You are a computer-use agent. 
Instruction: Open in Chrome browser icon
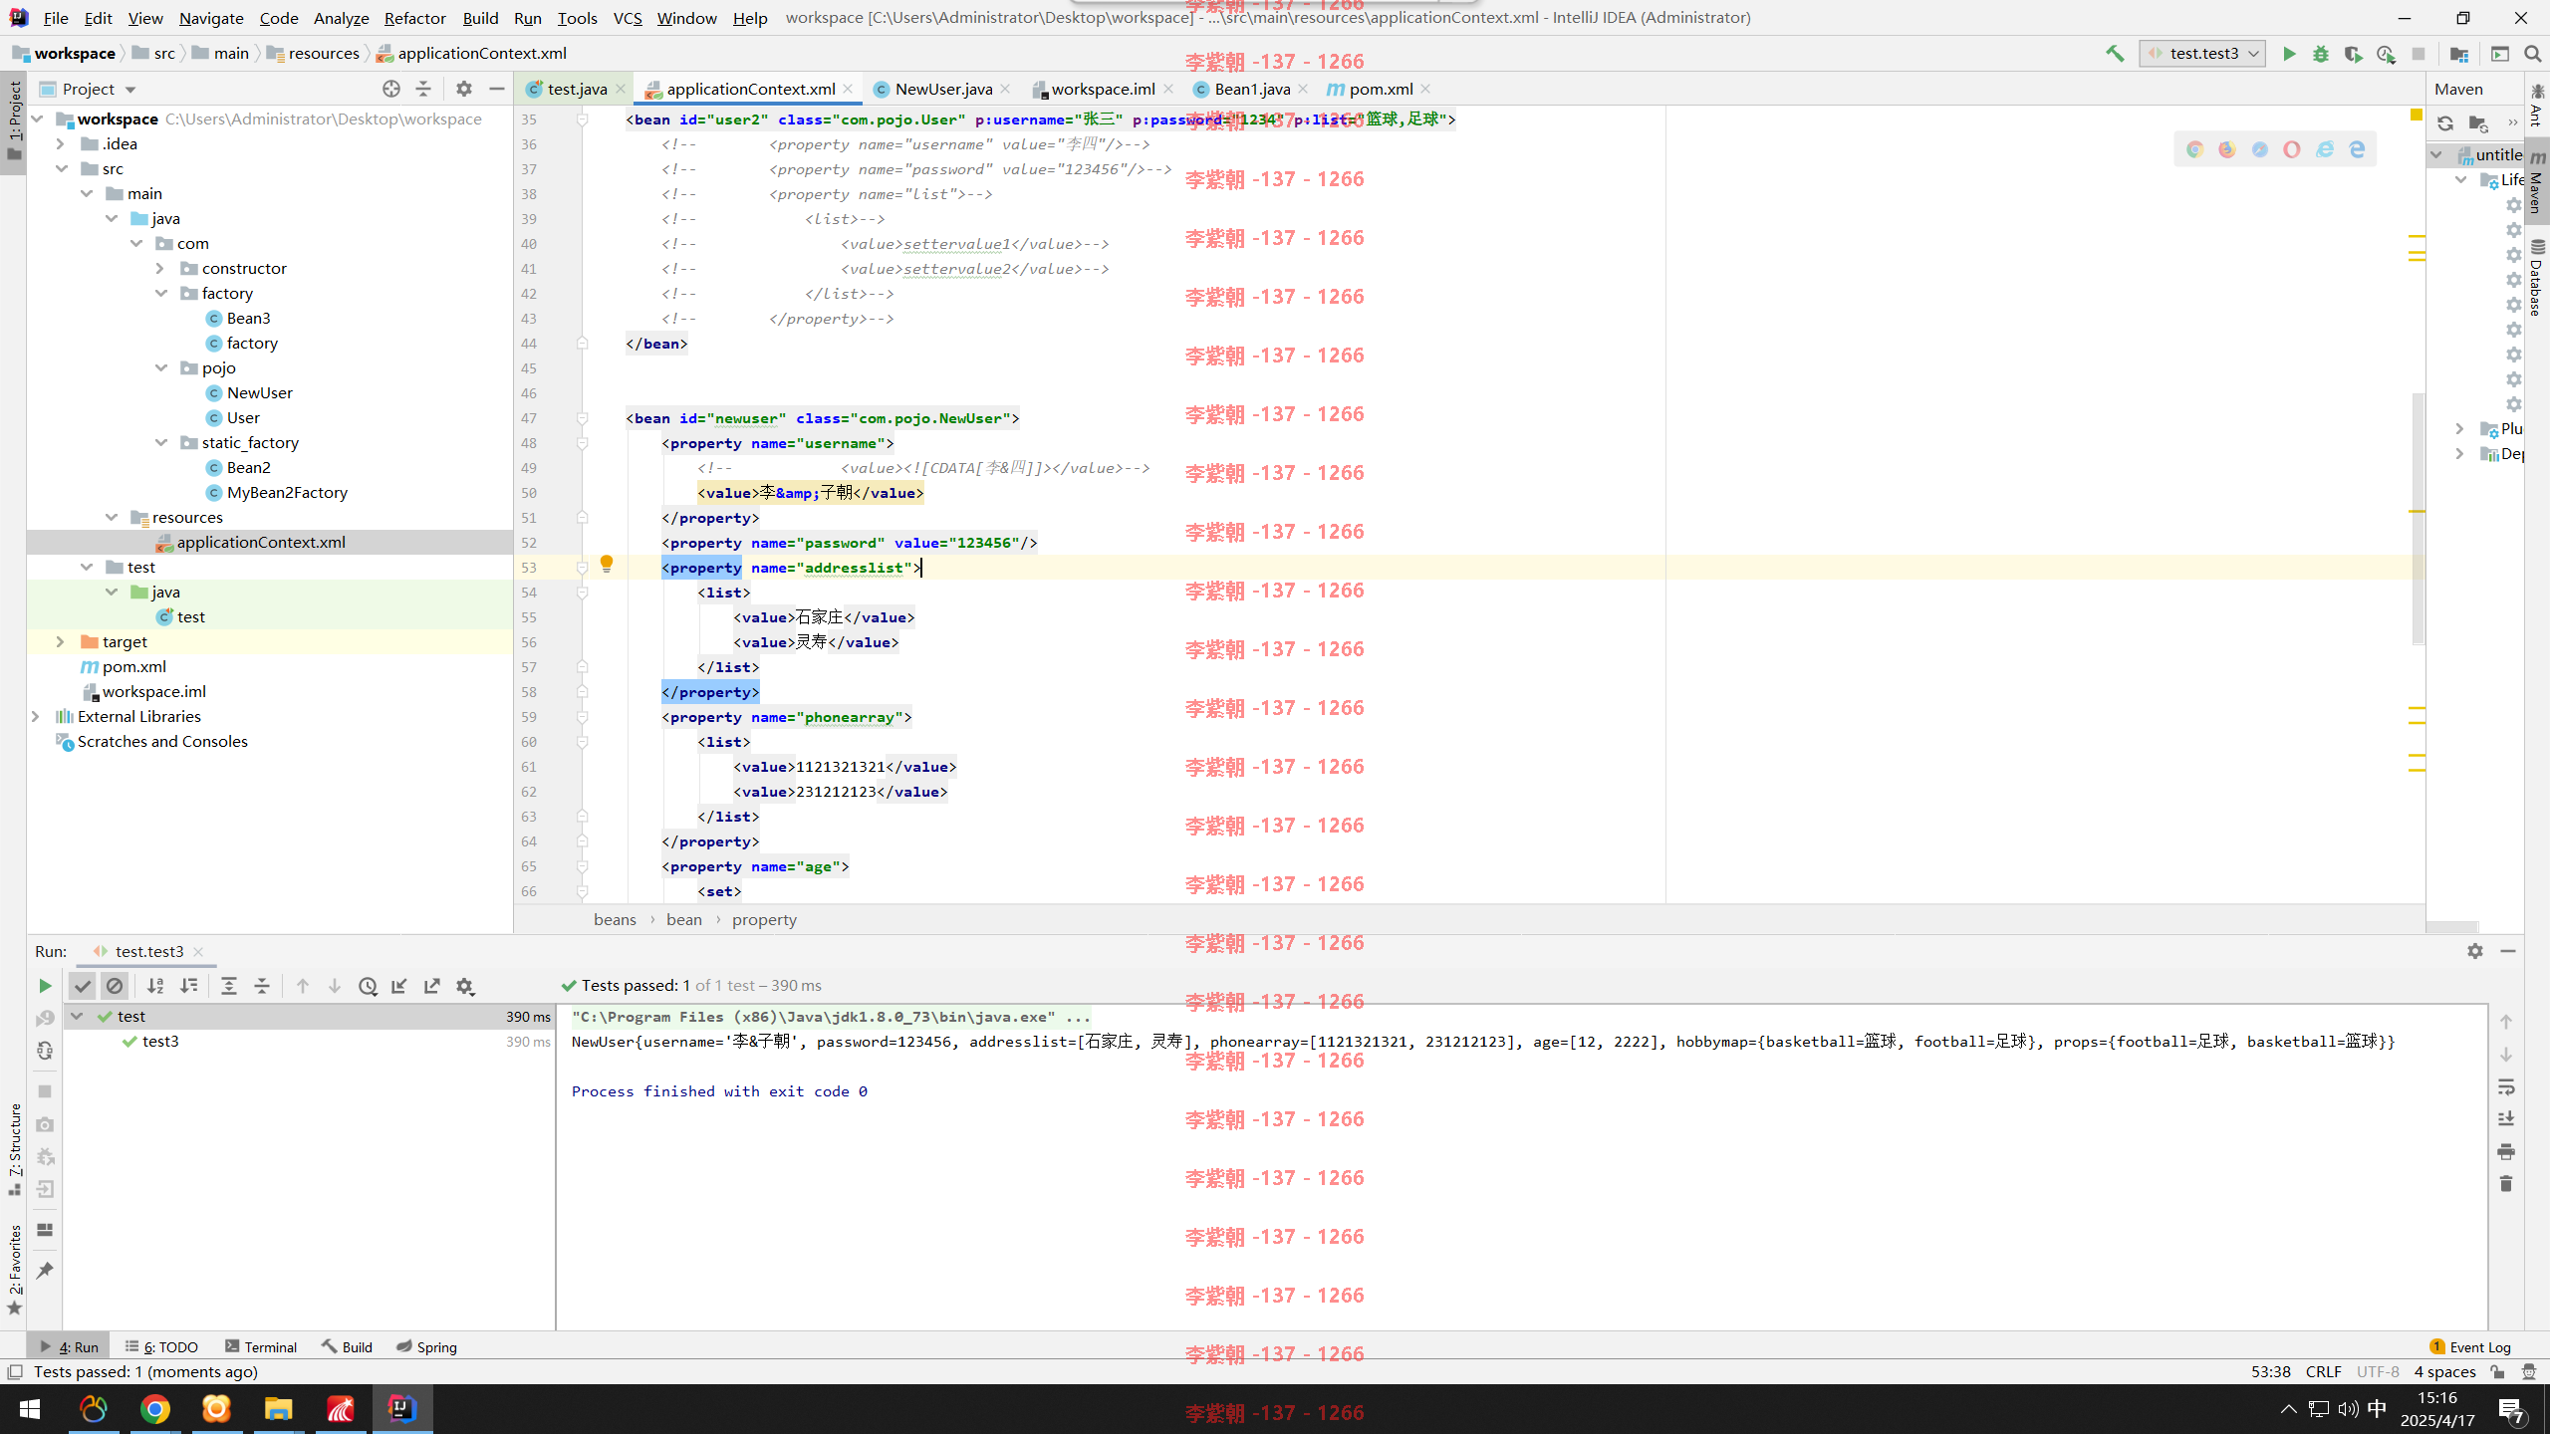[x=2194, y=149]
